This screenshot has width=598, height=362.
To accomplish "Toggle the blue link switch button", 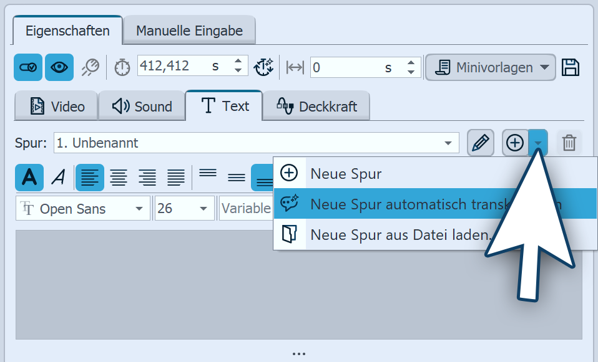I will pyautogui.click(x=28, y=67).
